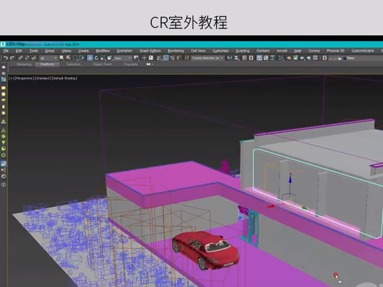Open the selection filter 'All' dropdown

[x=48, y=58]
